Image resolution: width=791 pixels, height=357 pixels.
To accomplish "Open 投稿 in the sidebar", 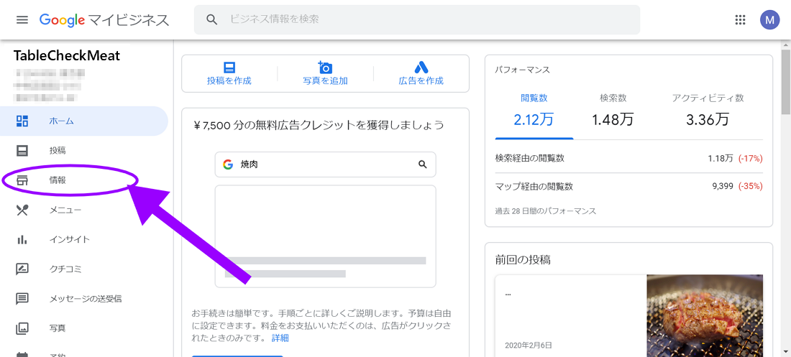I will 58,151.
